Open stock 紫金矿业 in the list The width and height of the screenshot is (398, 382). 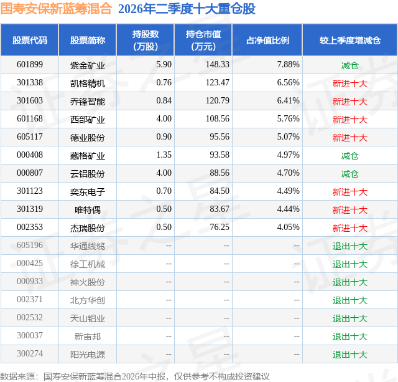[88, 65]
